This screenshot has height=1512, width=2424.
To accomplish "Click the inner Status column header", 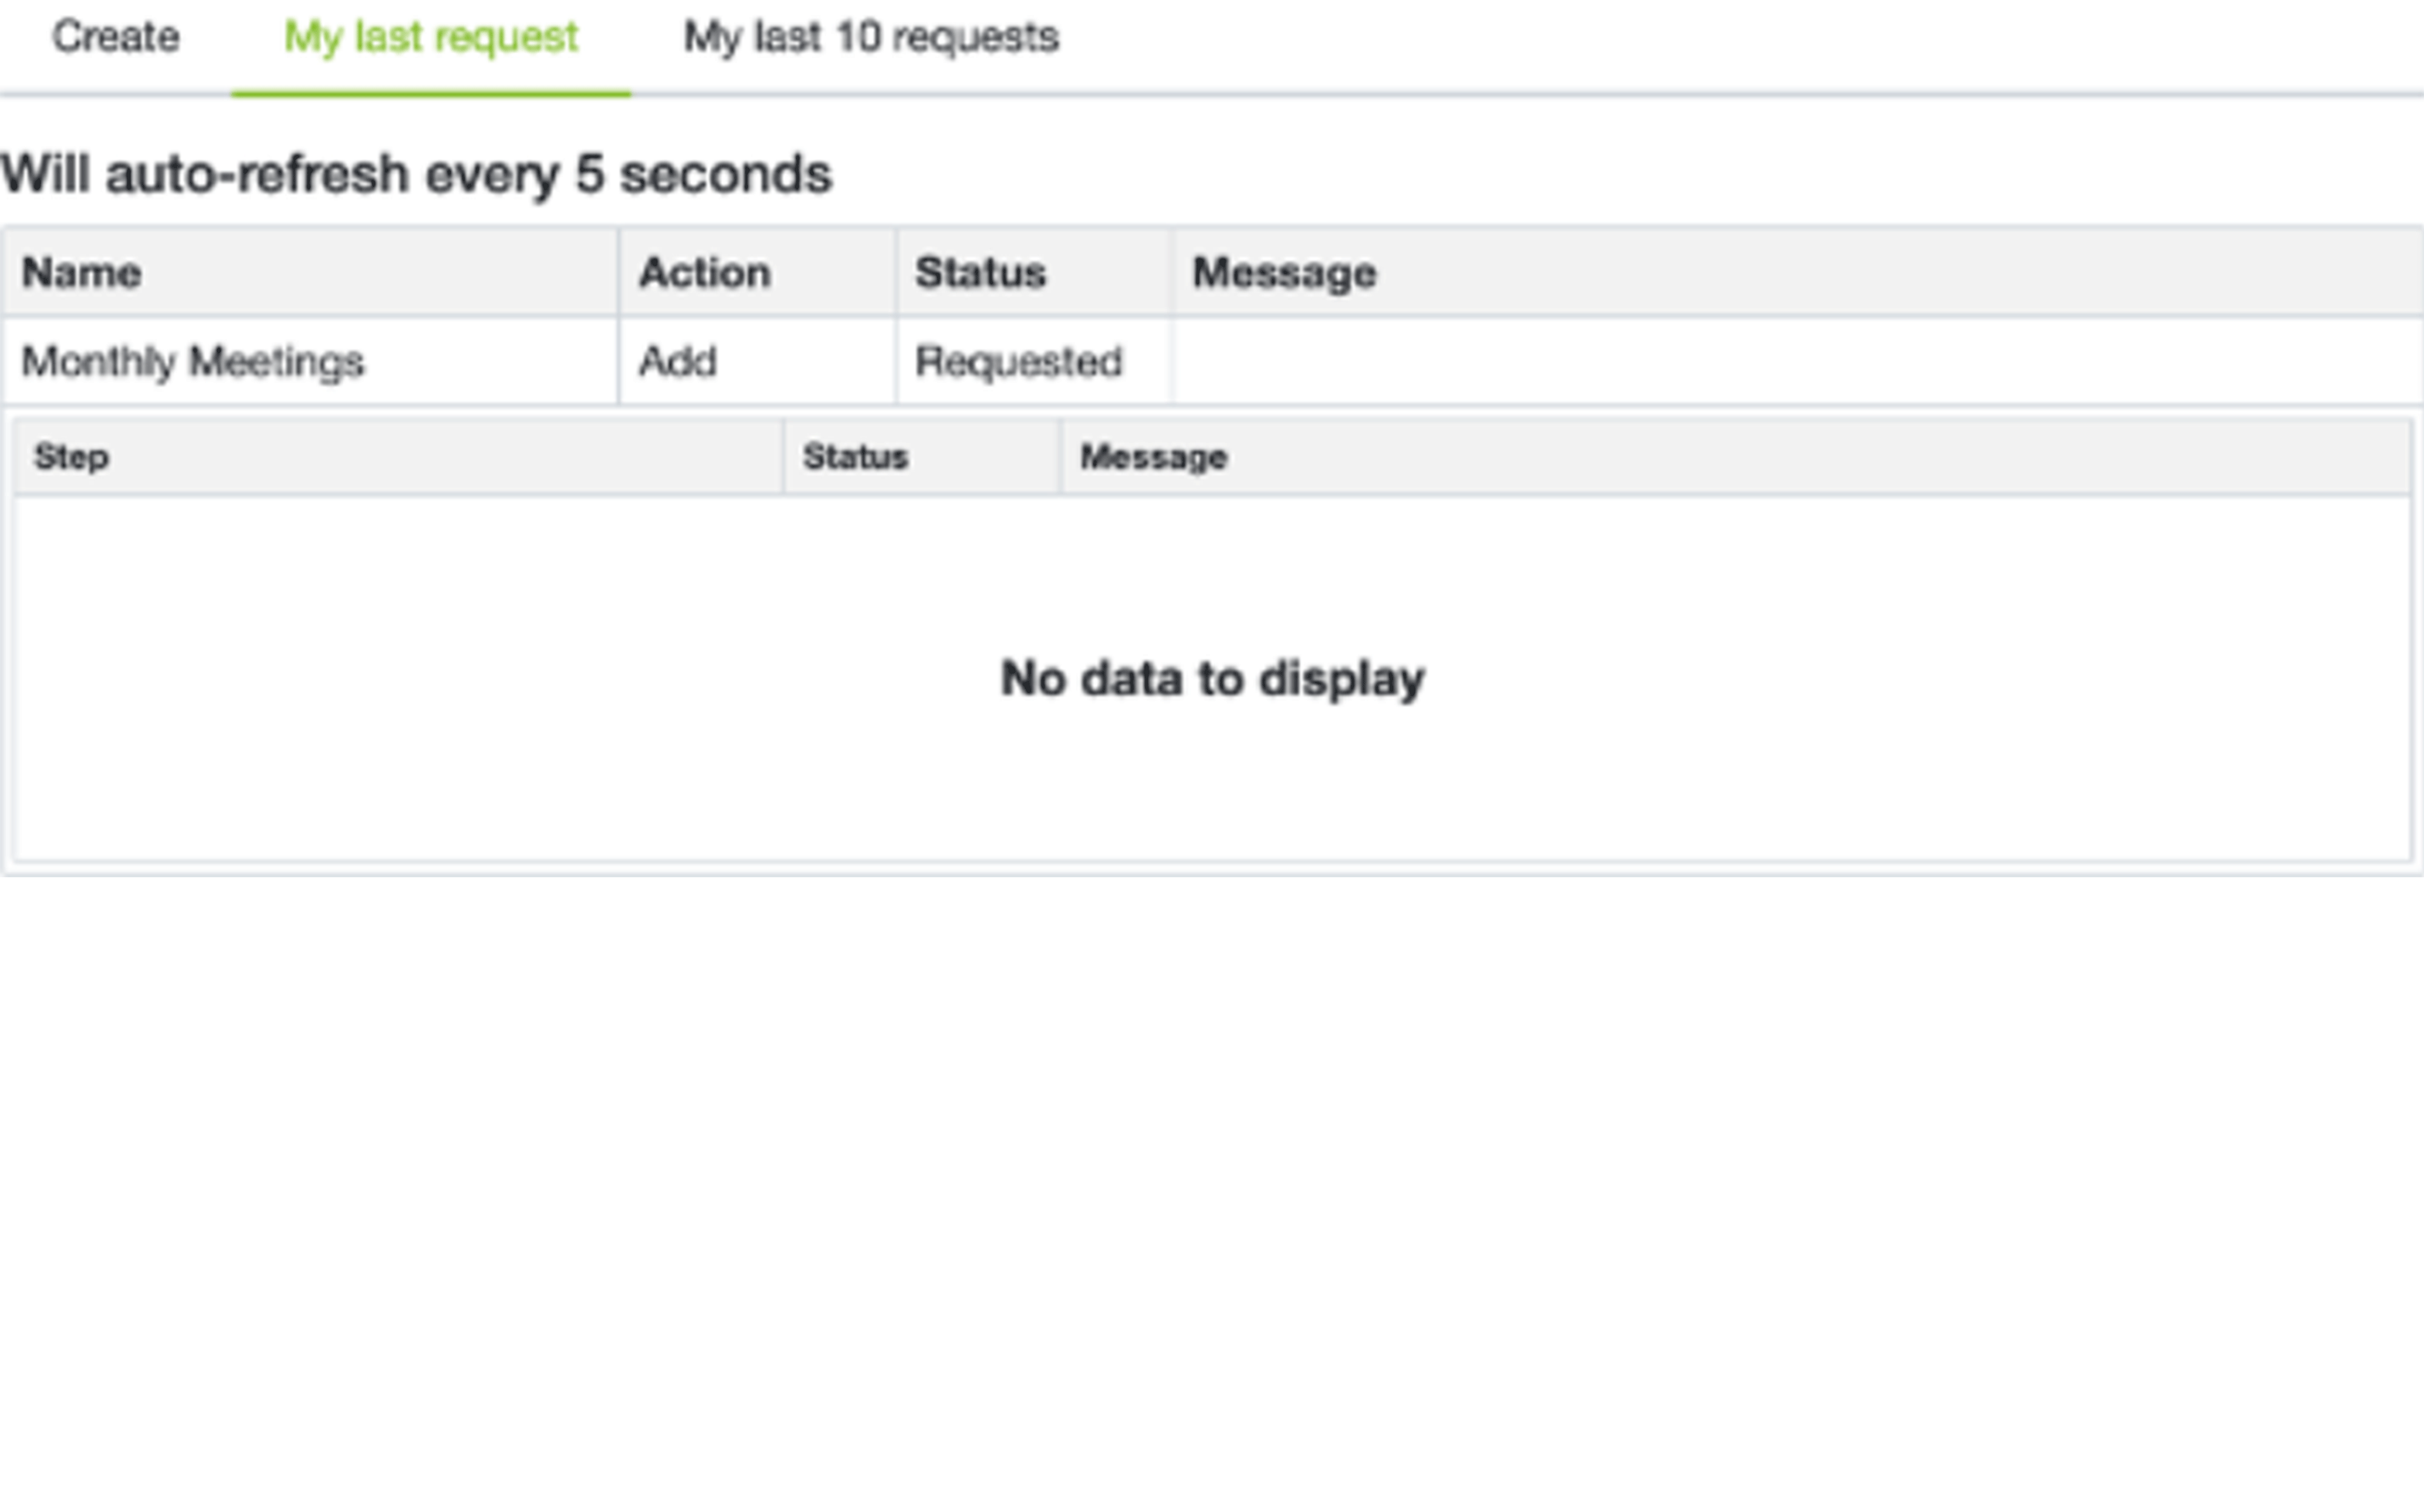I will point(855,457).
